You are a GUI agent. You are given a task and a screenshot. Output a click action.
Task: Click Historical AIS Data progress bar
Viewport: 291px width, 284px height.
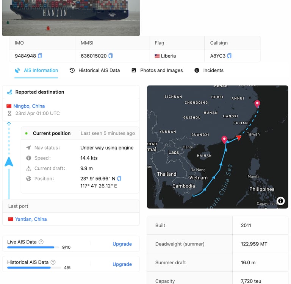tap(34, 267)
